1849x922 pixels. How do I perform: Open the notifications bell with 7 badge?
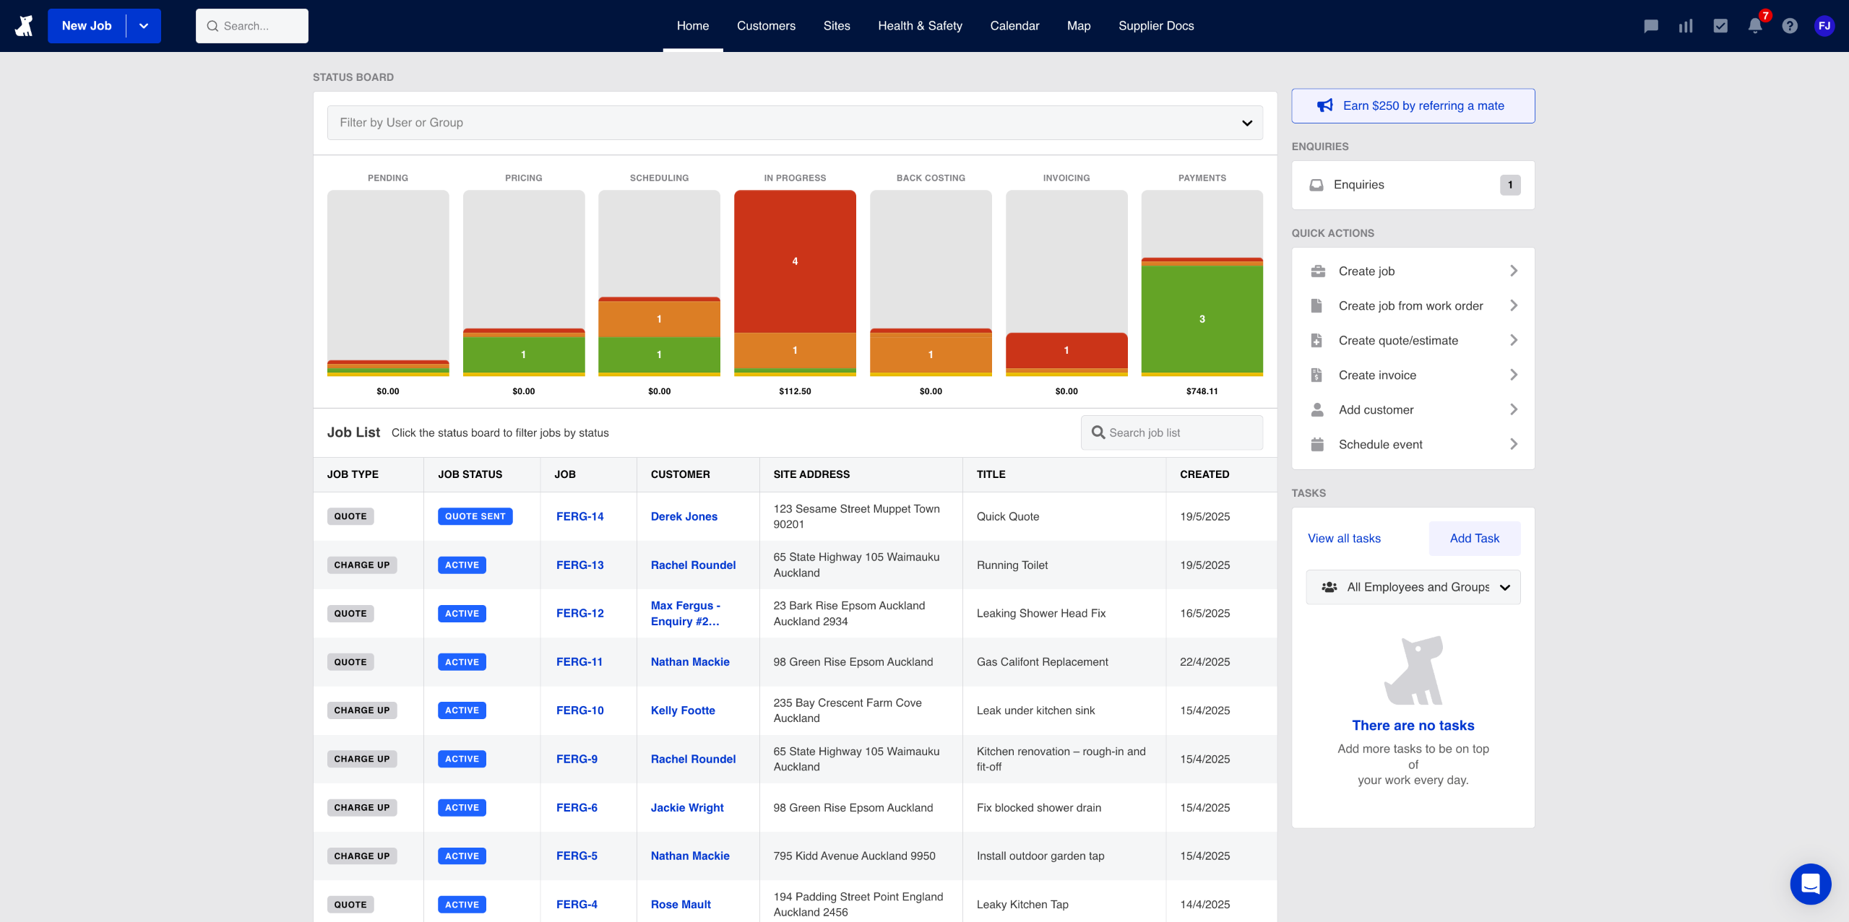pos(1755,26)
